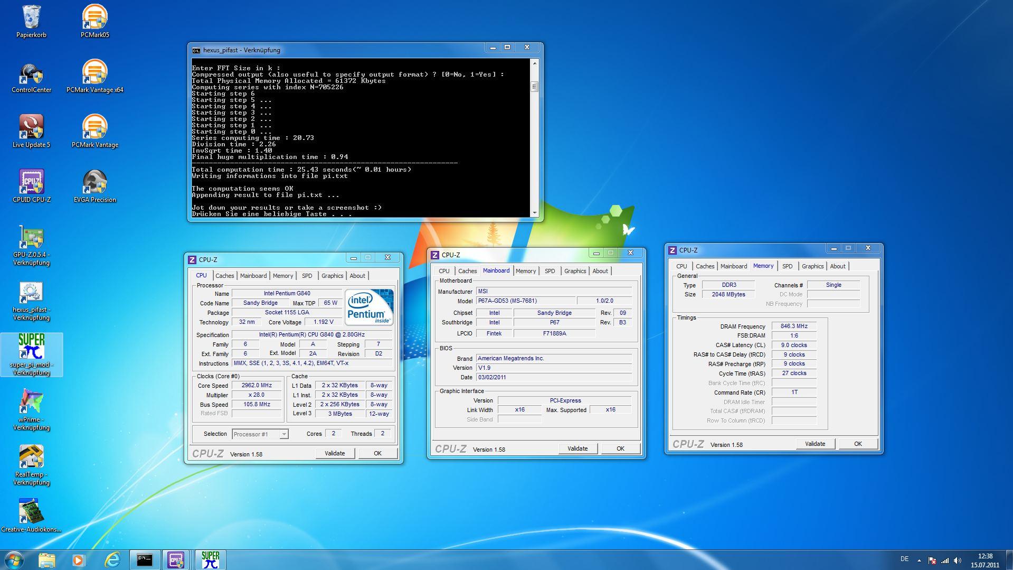Switch to the command prompt taskbar button
The width and height of the screenshot is (1013, 570).
click(145, 559)
